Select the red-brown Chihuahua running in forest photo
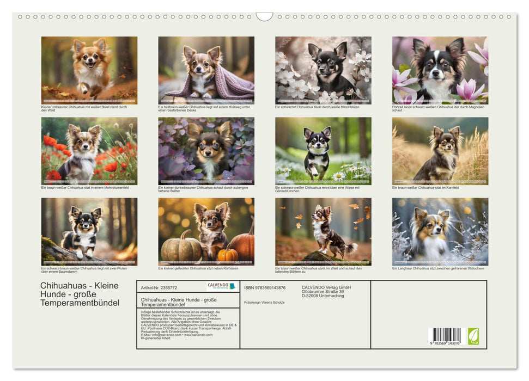This screenshot has height=381, width=529. 89,70
